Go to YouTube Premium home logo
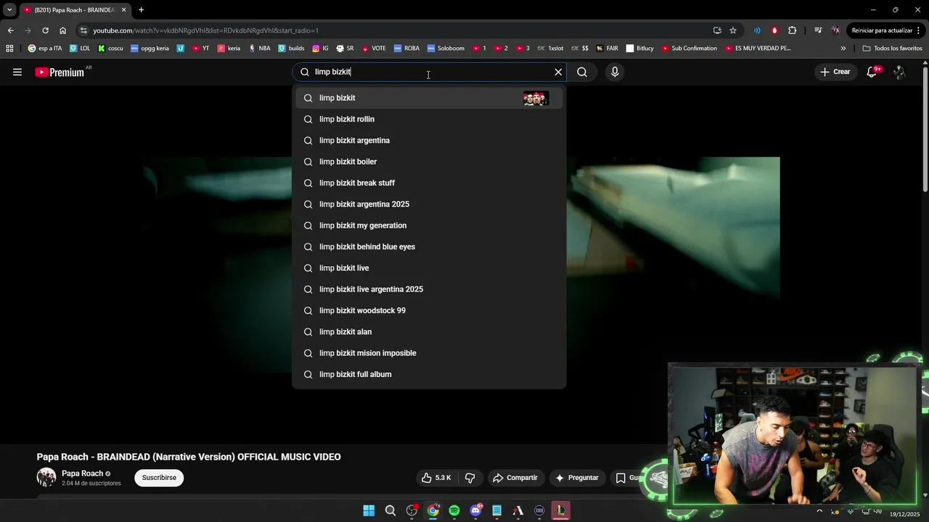929x522 pixels. [x=61, y=72]
